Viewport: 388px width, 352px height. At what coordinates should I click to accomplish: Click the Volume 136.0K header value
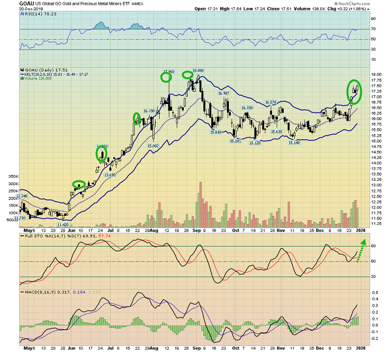[309, 9]
